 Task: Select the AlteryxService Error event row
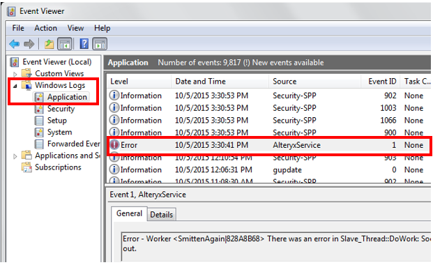pyautogui.click(x=269, y=145)
